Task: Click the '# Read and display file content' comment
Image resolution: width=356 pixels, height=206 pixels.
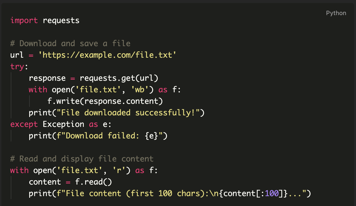Action: pos(82,159)
